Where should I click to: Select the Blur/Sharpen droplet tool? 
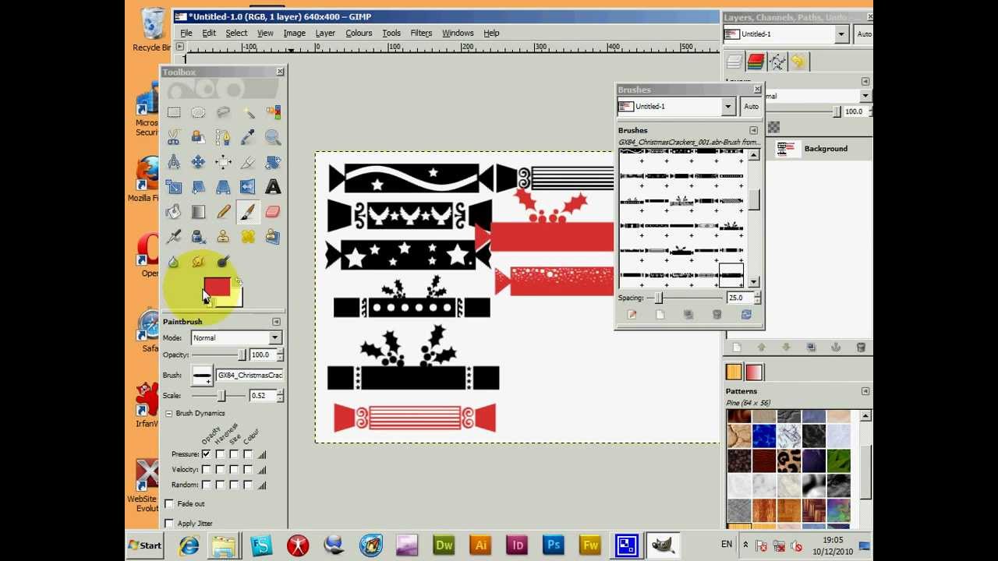[x=174, y=262]
